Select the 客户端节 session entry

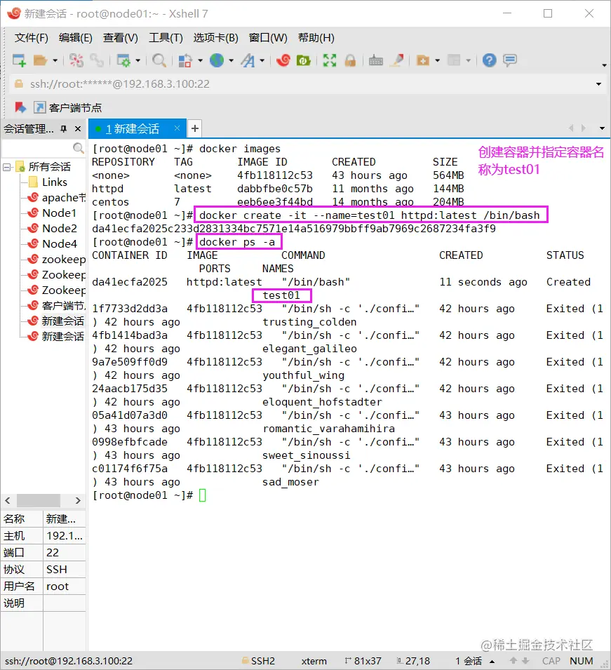56,305
